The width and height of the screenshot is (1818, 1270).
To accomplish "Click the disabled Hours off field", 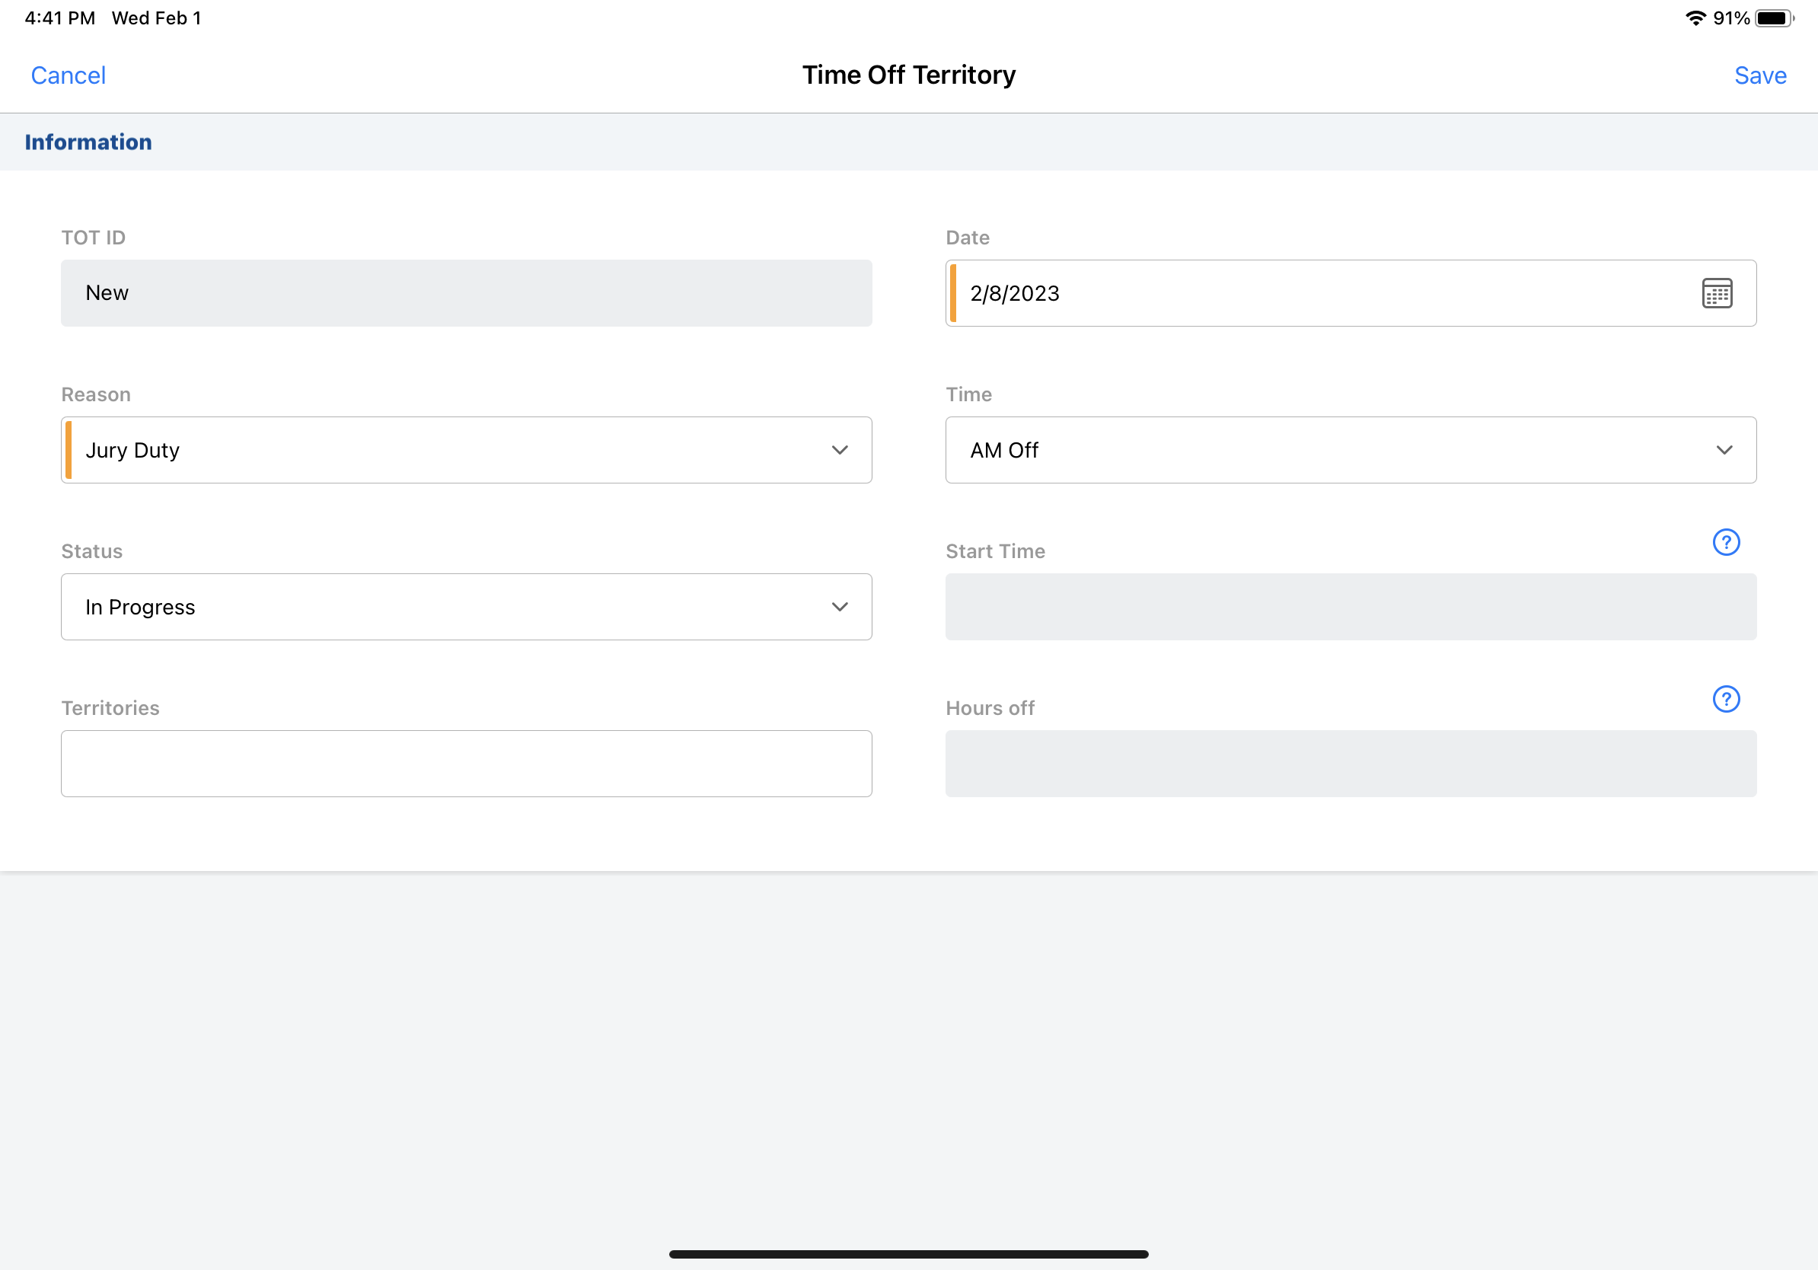I will (1350, 763).
